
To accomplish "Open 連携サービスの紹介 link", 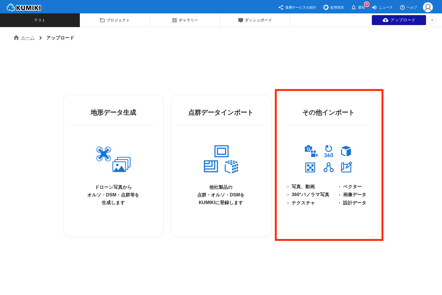I will point(297,7).
